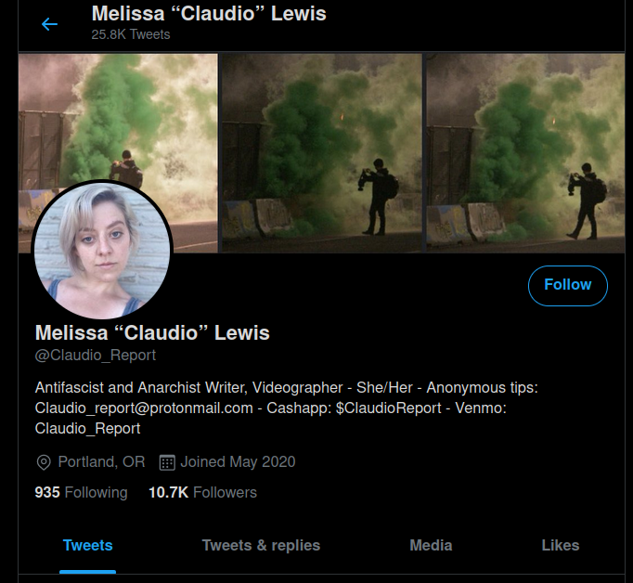The height and width of the screenshot is (583, 633).
Task: Open the right green smoke banner image
Action: click(x=525, y=153)
